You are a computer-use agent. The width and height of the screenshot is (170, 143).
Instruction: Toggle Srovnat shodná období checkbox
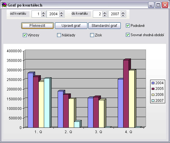point(128,35)
